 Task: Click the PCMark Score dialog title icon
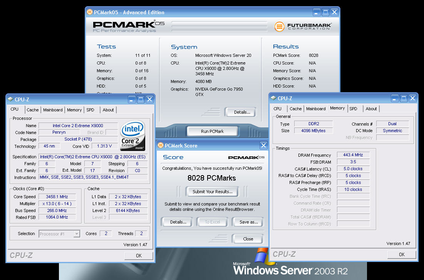(161, 146)
